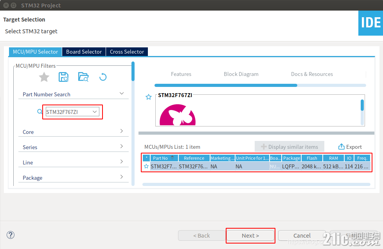Screen dimensions: 383x249
Task: Click the Cancel button
Action: click(302, 236)
